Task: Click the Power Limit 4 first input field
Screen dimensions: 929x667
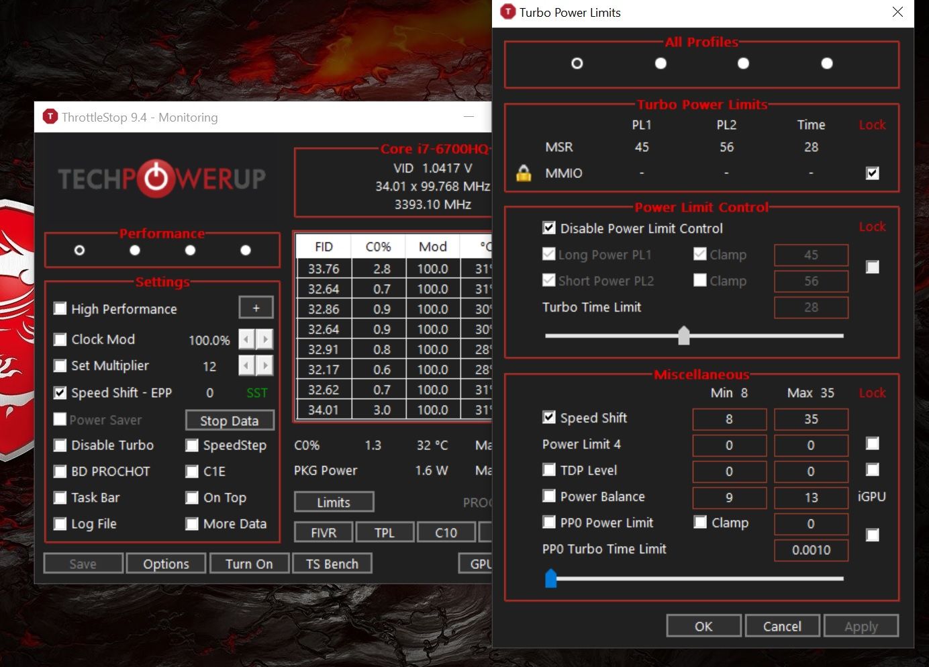Action: [730, 445]
